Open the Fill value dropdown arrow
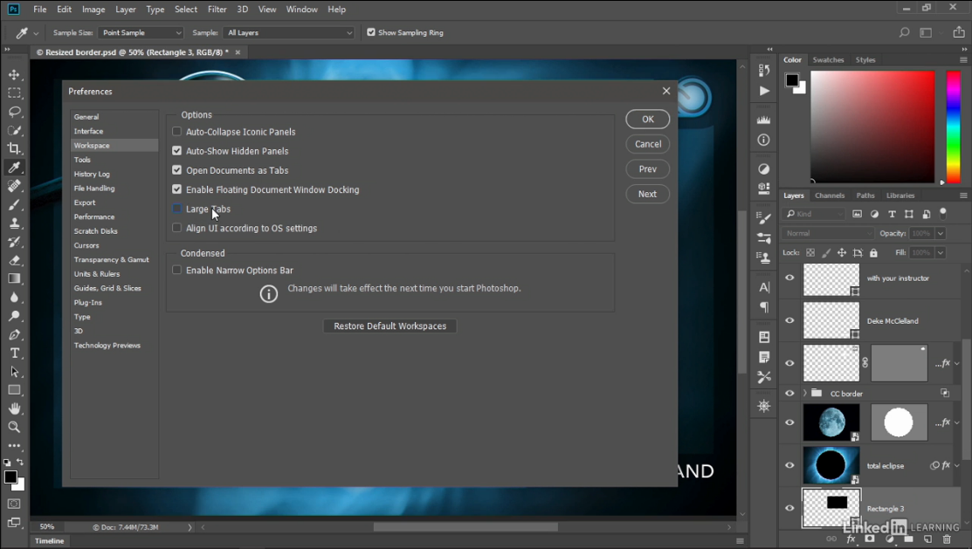972x549 pixels. 941,253
